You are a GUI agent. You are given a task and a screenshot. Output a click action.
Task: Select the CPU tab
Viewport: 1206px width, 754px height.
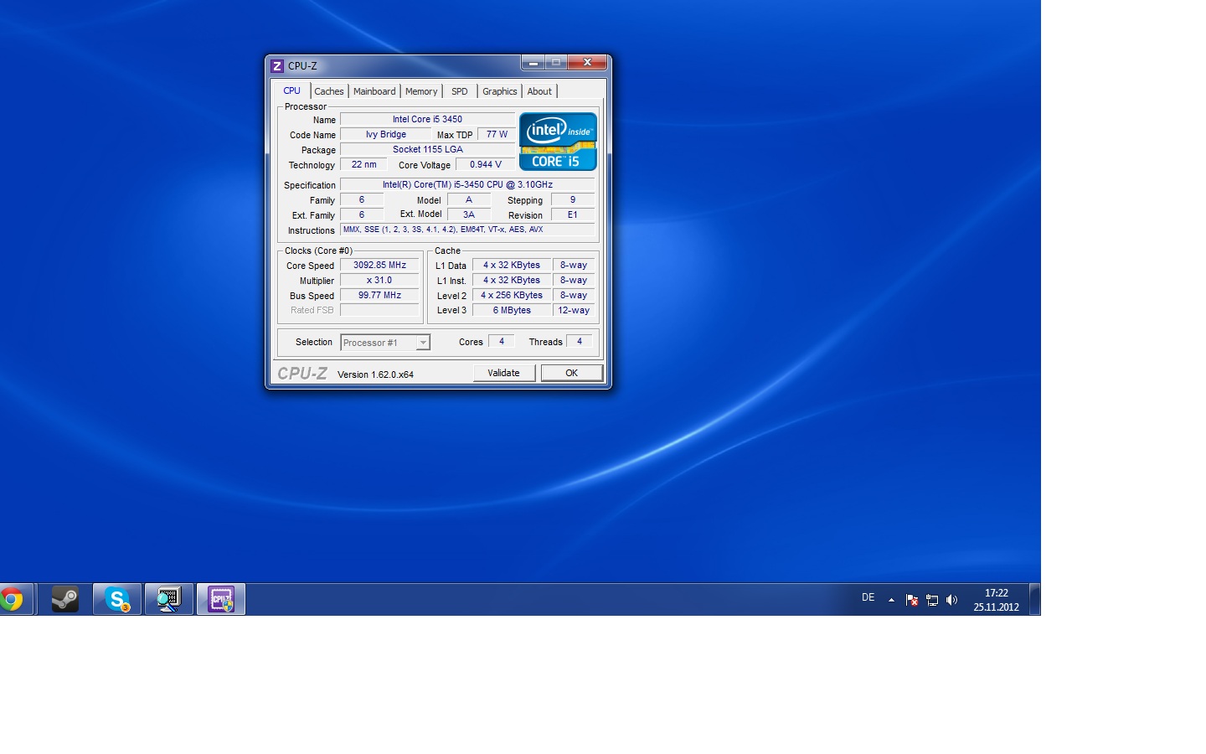(291, 90)
